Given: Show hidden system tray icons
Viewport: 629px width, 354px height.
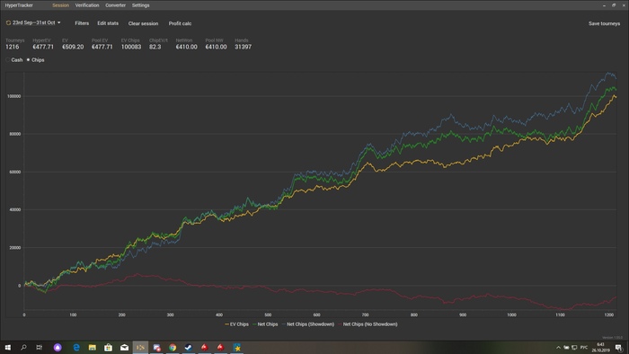Looking at the screenshot, I should tap(558, 347).
